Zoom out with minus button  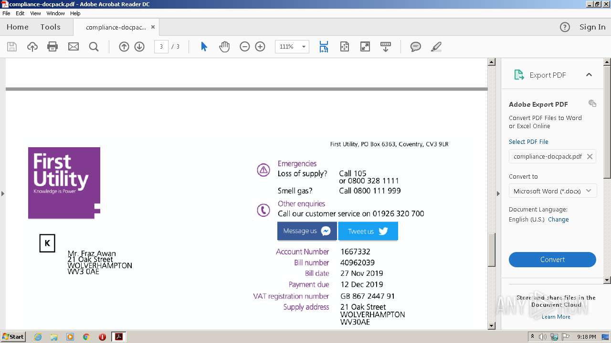pyautogui.click(x=245, y=47)
